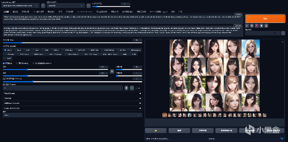Image resolution: width=288 pixels, height=142 pixels.
Task: Select the Euler a sampler
Action: point(8,50)
